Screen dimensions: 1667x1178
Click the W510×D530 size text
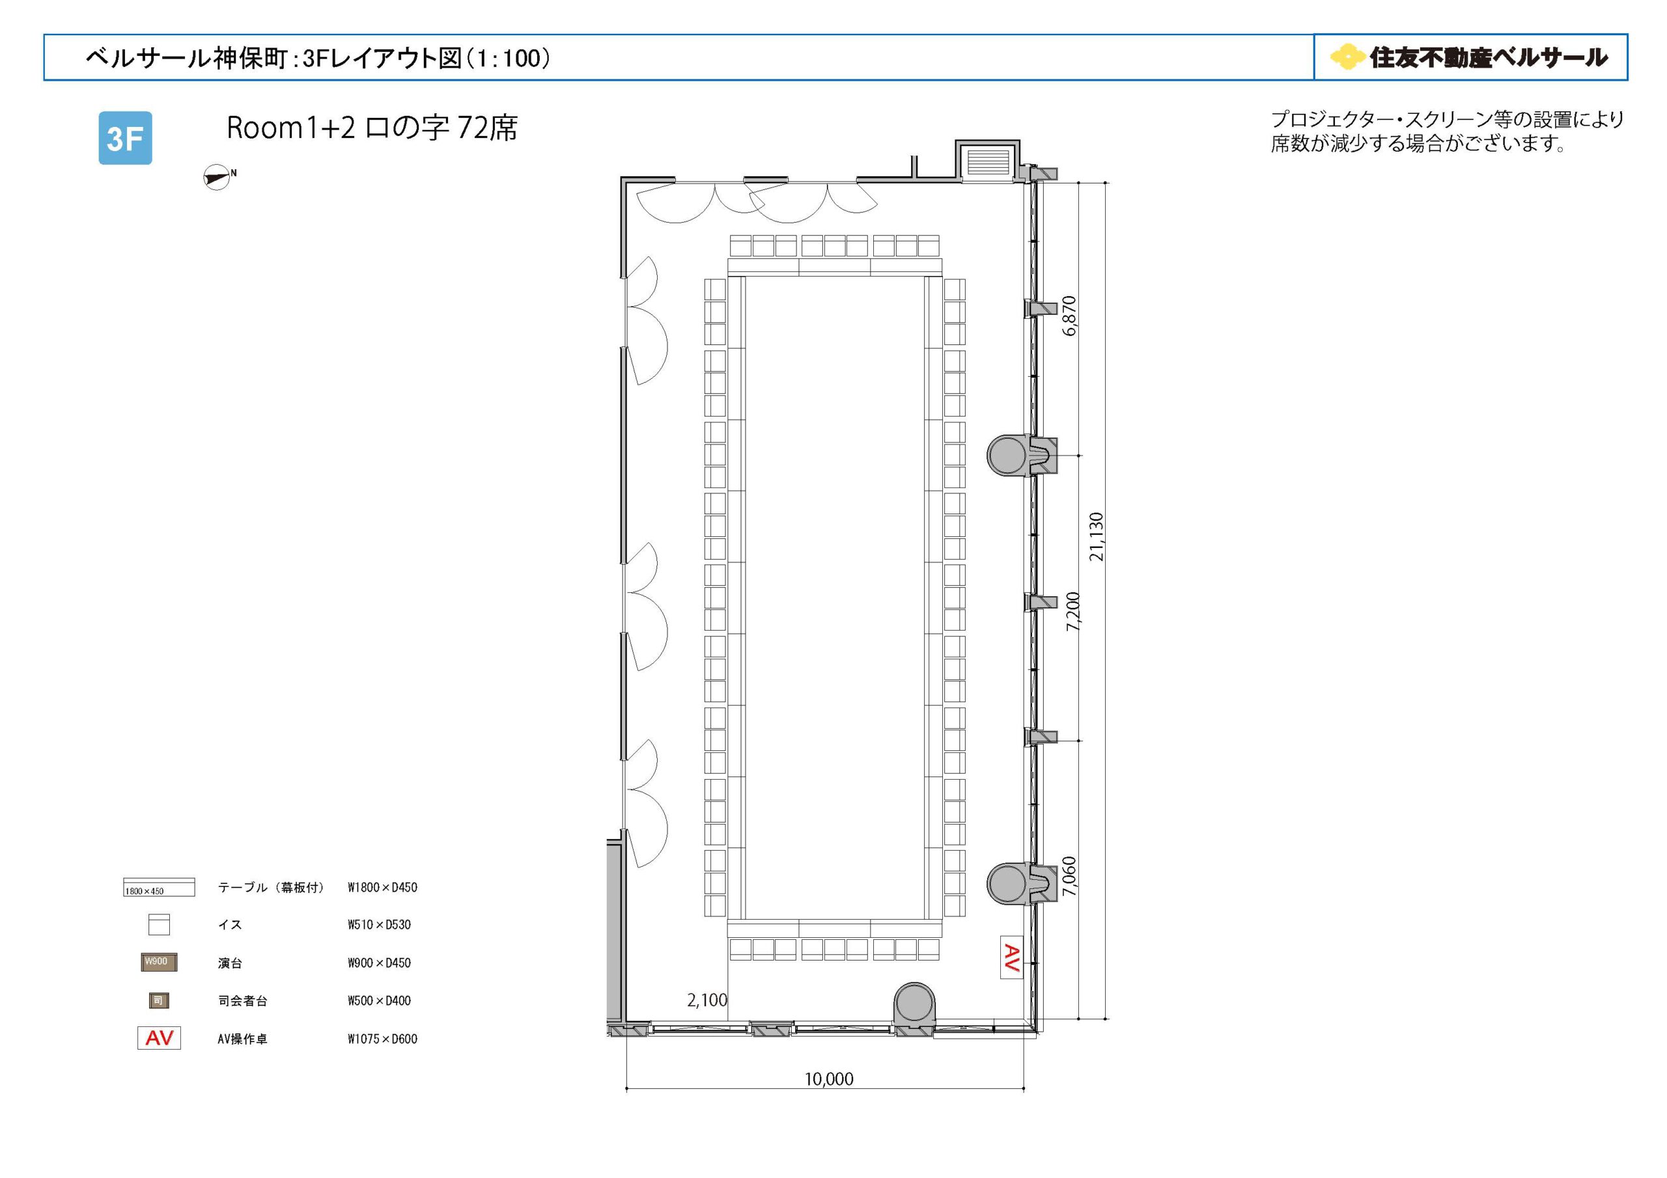click(x=379, y=925)
